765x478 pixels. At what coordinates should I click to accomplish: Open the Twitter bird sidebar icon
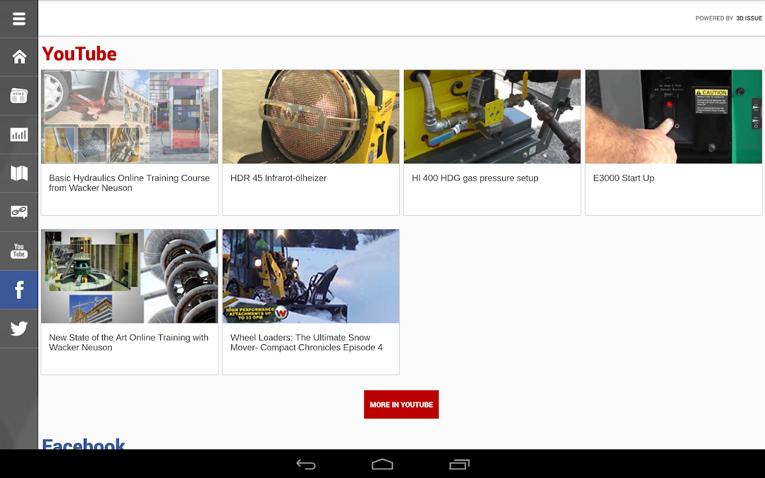pos(19,329)
